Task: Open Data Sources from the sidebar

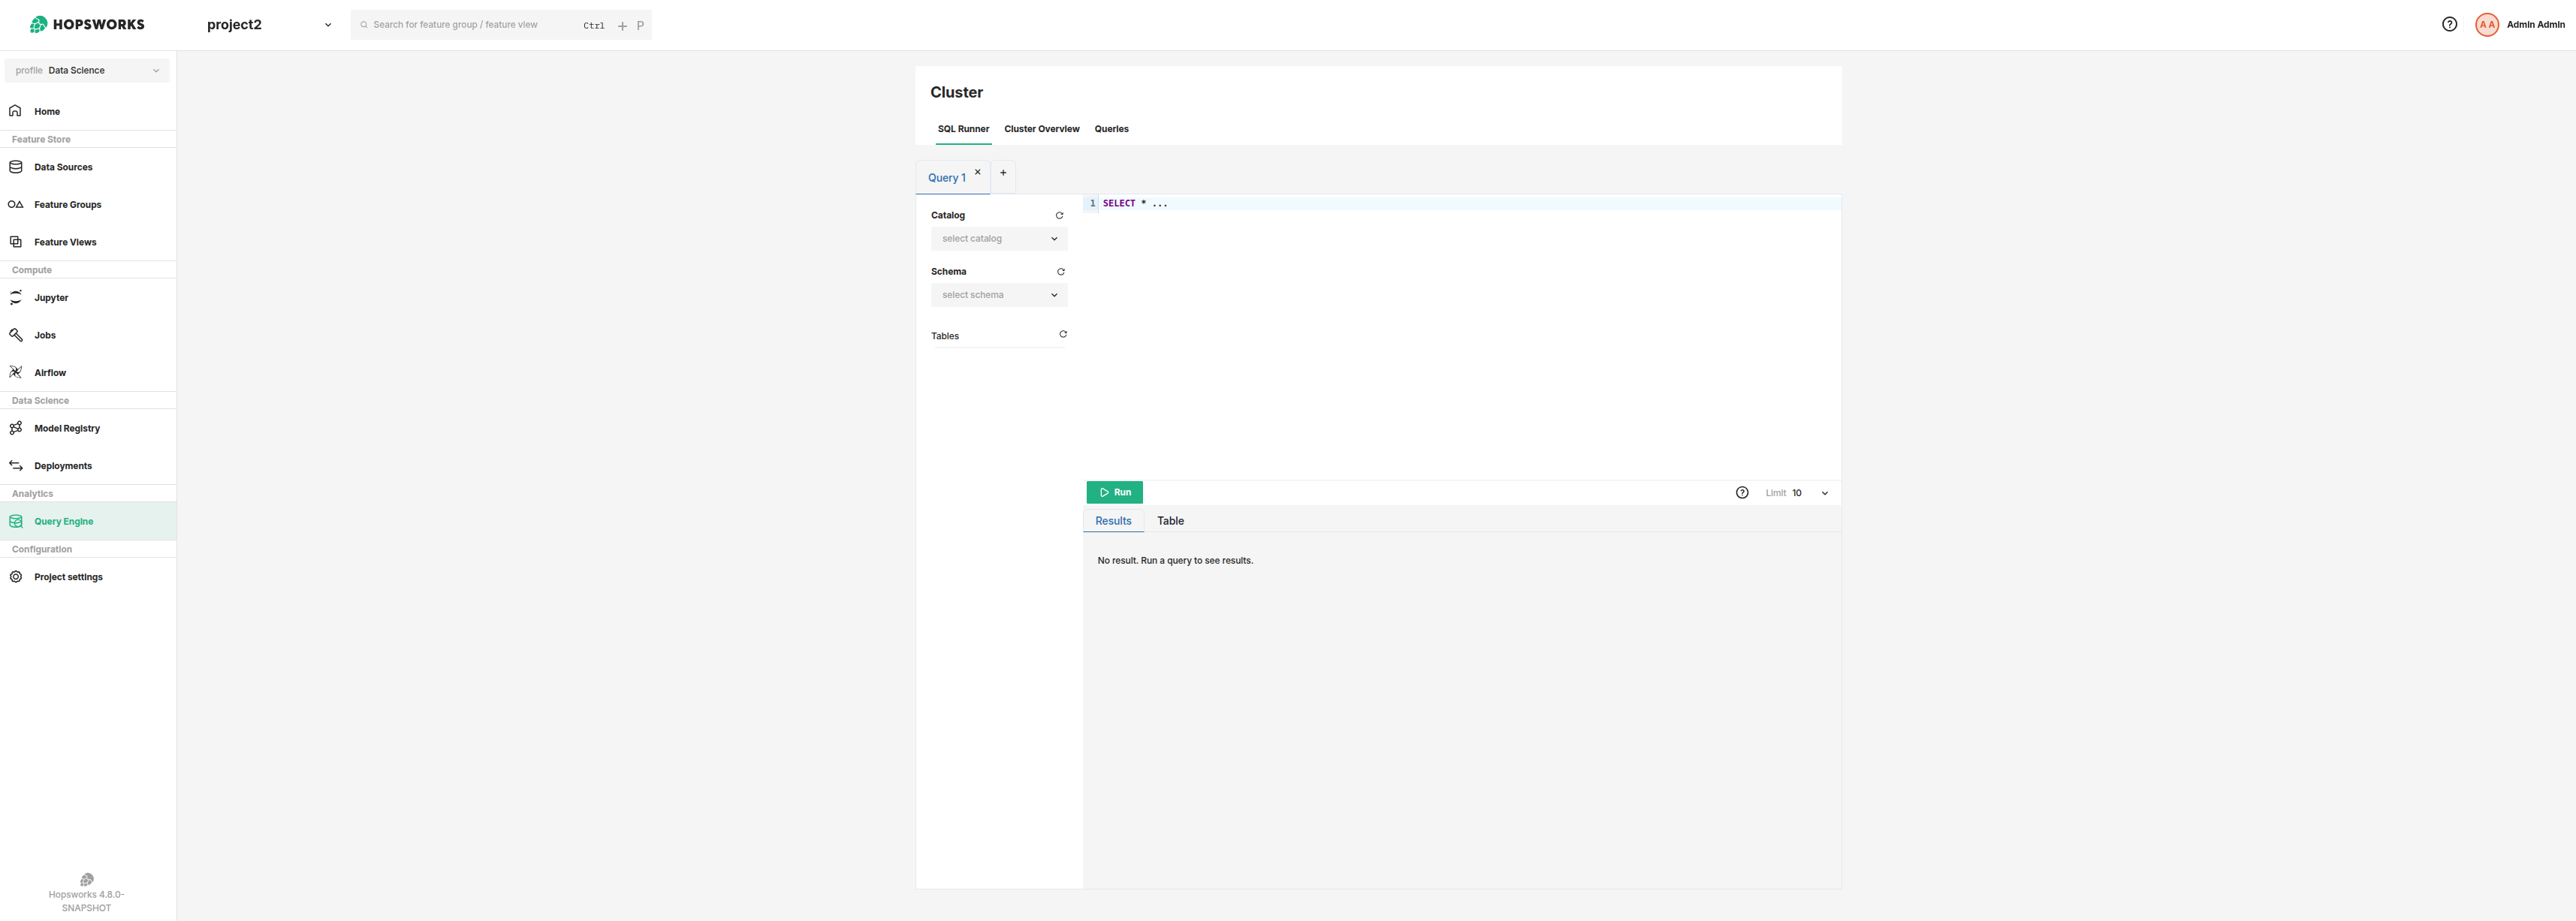Action: (x=62, y=167)
